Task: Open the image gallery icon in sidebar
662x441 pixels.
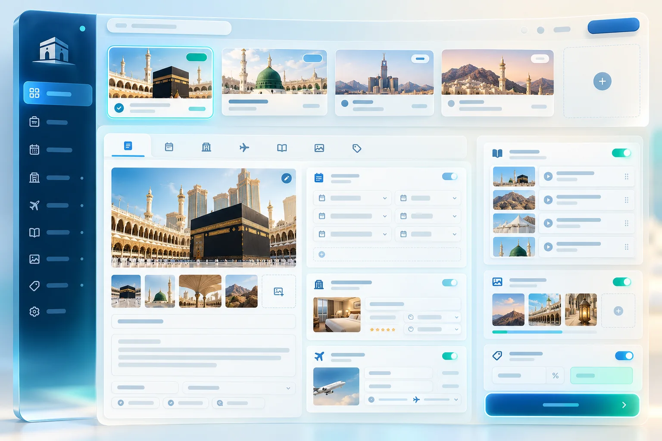Action: click(34, 259)
